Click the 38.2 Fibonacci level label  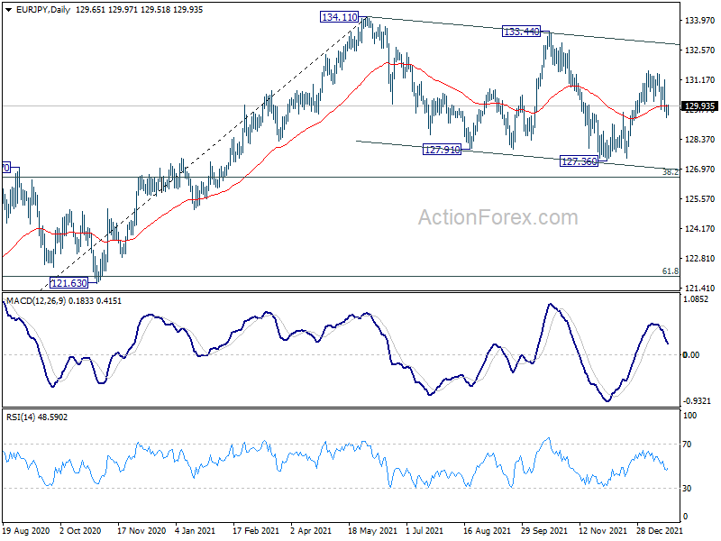[671, 172]
